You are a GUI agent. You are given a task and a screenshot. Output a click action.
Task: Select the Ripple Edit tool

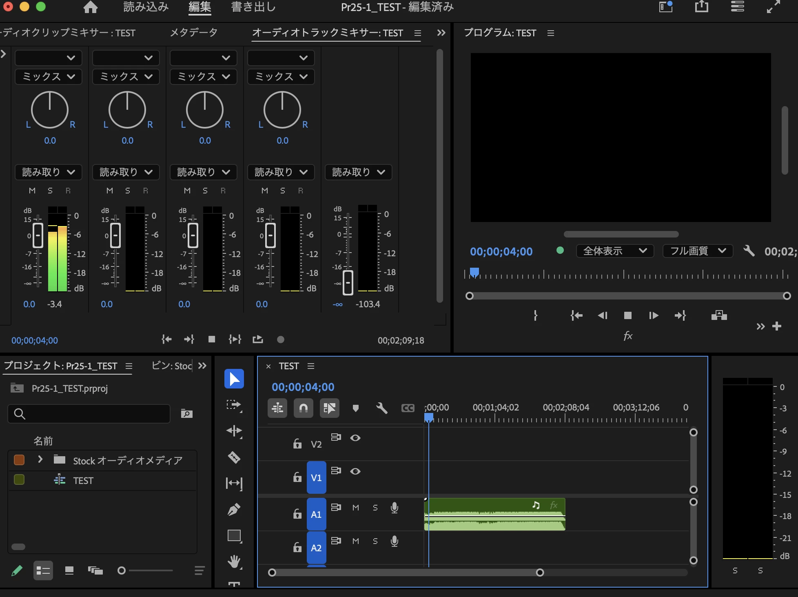(x=234, y=431)
